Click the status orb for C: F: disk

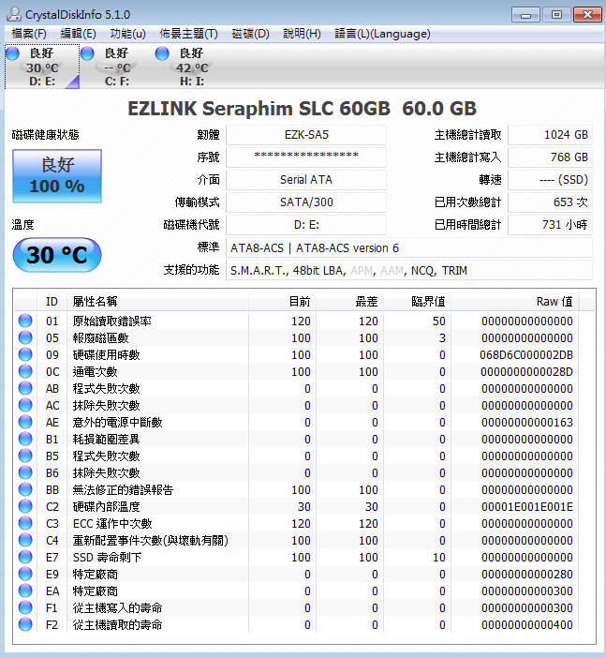click(87, 53)
